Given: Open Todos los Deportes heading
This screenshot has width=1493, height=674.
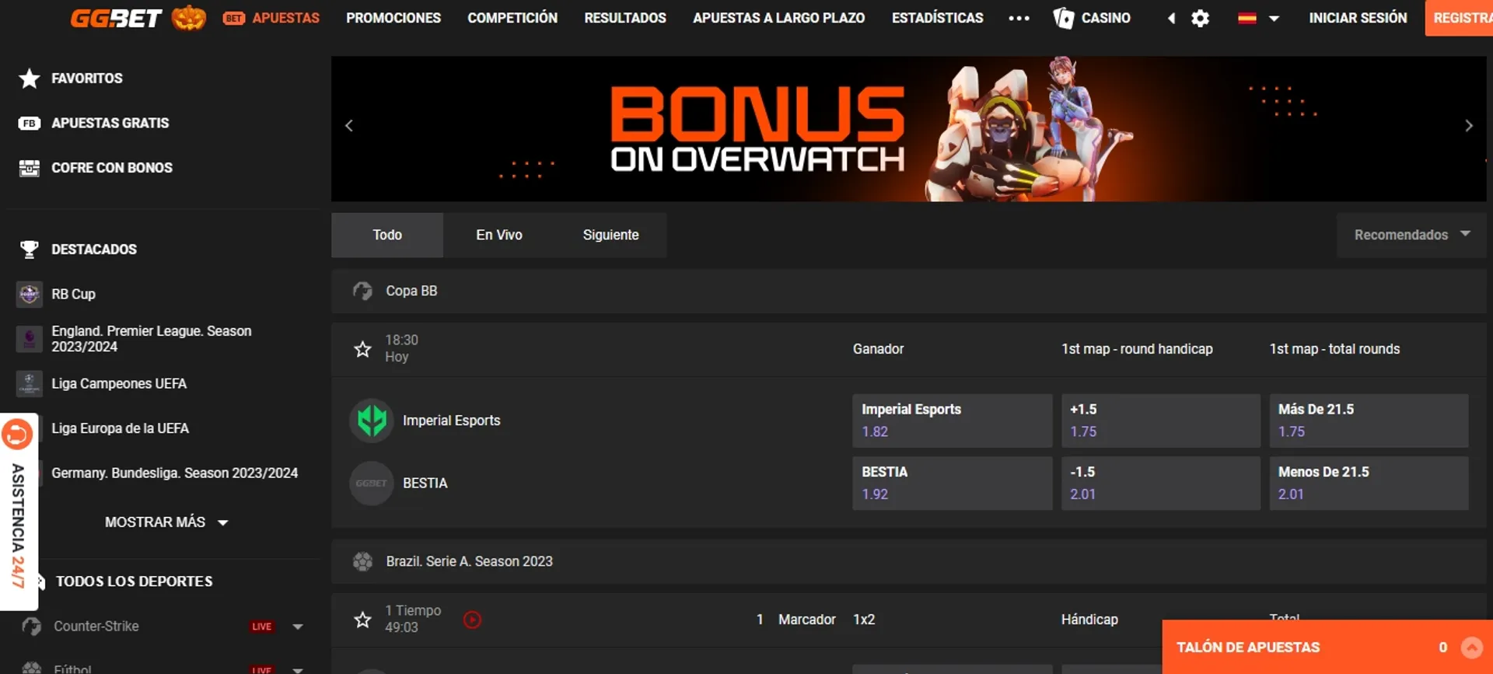Looking at the screenshot, I should (134, 581).
